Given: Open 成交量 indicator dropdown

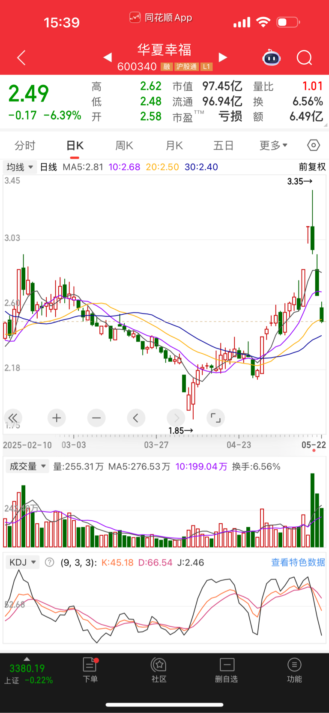Looking at the screenshot, I should click(x=27, y=466).
